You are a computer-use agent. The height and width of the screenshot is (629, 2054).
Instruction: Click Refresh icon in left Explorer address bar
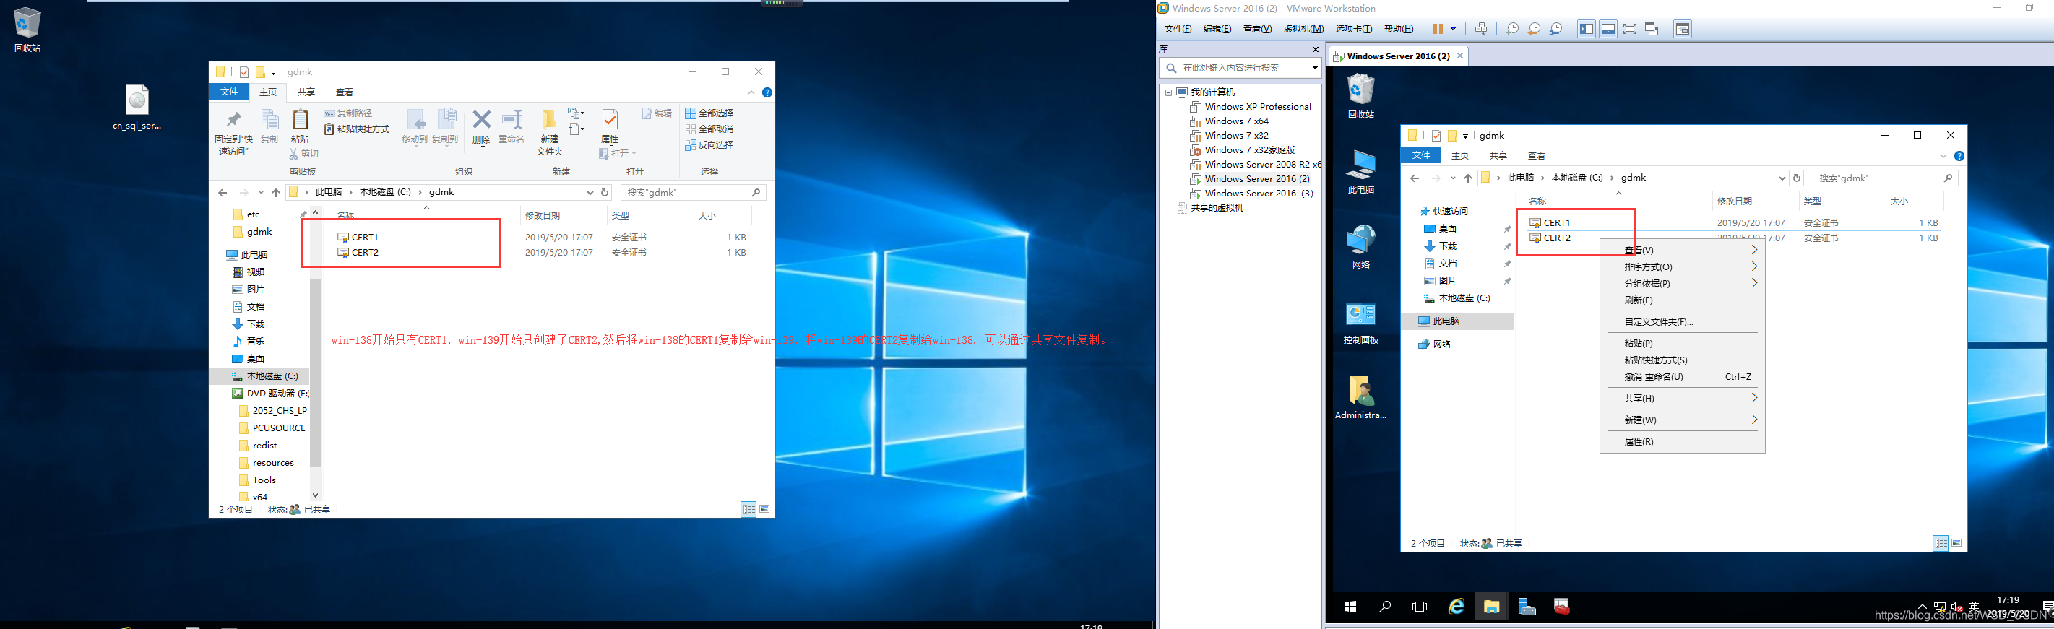click(x=605, y=192)
